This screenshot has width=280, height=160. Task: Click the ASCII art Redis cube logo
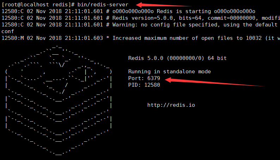[x=59, y=100]
